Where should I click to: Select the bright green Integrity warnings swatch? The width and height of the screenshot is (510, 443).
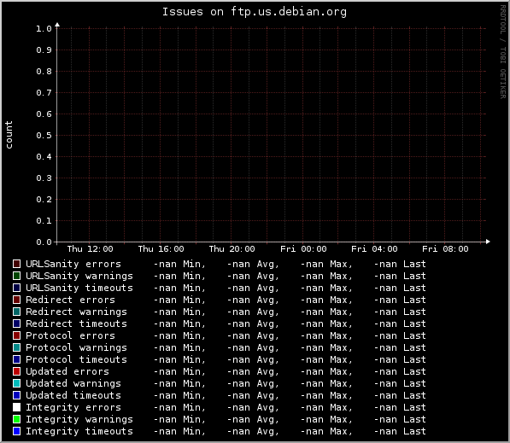(x=16, y=419)
